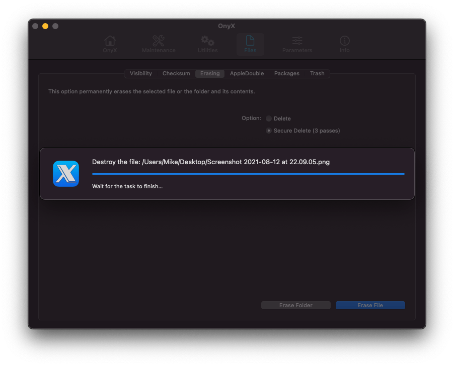454x366 pixels.
Task: Open the Parameters section
Action: coord(296,44)
